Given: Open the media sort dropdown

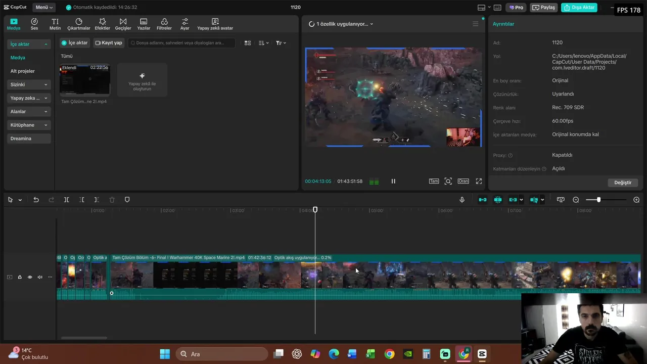Looking at the screenshot, I should click(x=263, y=43).
